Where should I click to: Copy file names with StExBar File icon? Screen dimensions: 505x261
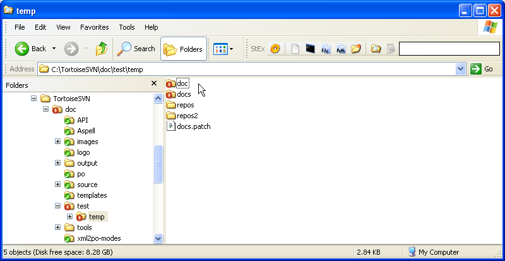click(326, 49)
